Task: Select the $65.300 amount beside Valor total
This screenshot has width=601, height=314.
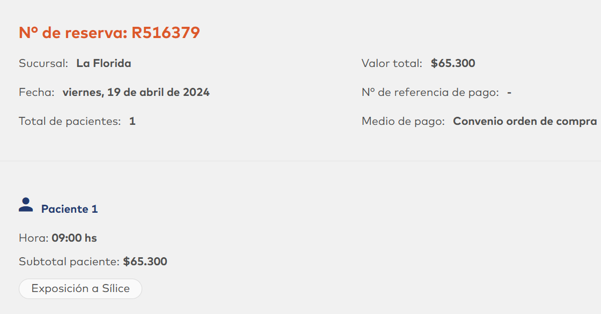Action: pyautogui.click(x=453, y=63)
